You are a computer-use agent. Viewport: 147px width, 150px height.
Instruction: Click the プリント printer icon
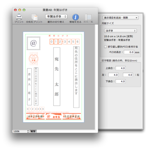[x=19, y=17]
